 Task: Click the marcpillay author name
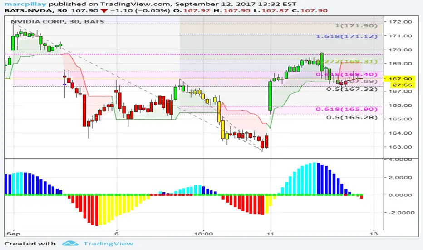(x=25, y=4)
